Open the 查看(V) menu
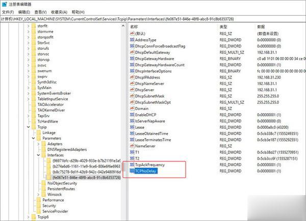The image size is (306, 221). 40,12
